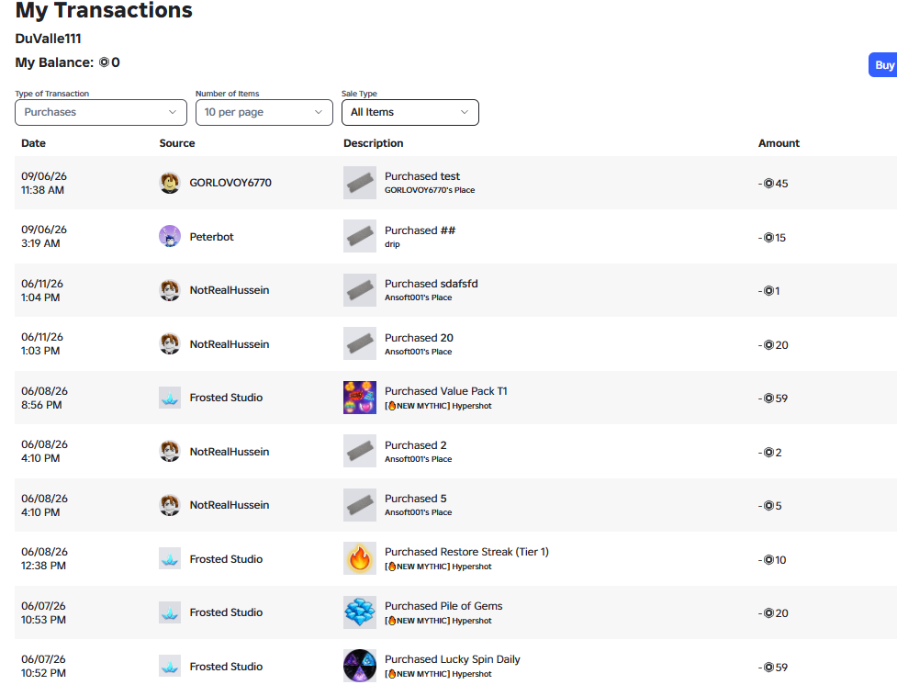Click NotRealHussein avatar for Purchased 5
This screenshot has height=696, width=897.
[169, 505]
